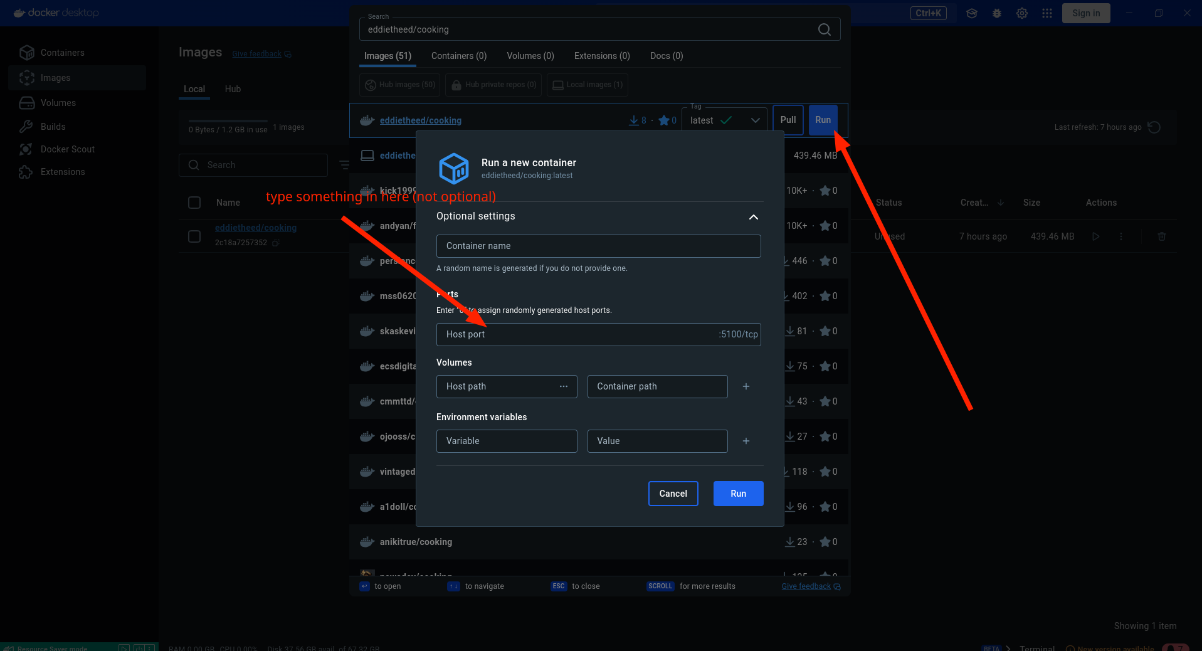Click the Images page Search field

pos(253,165)
